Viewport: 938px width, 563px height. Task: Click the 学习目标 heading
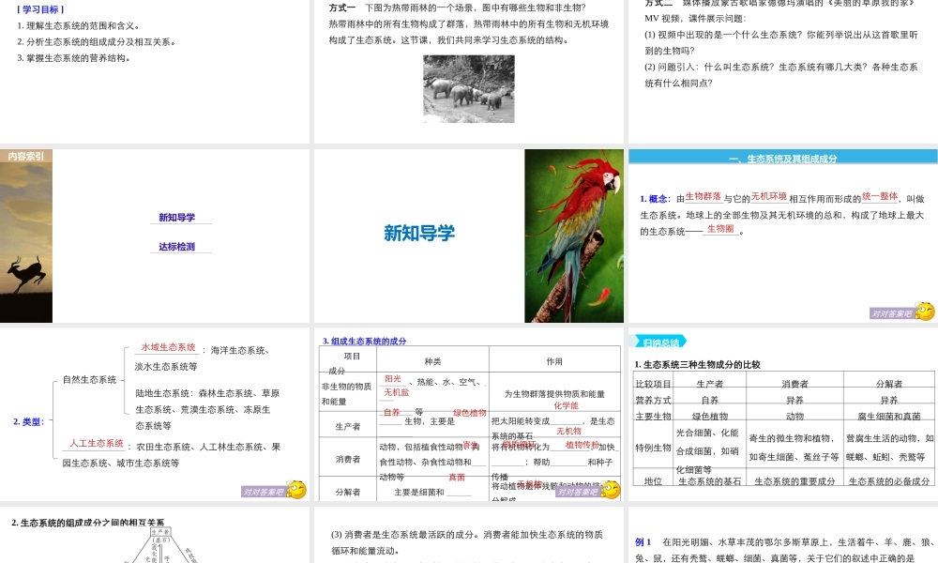click(x=40, y=9)
